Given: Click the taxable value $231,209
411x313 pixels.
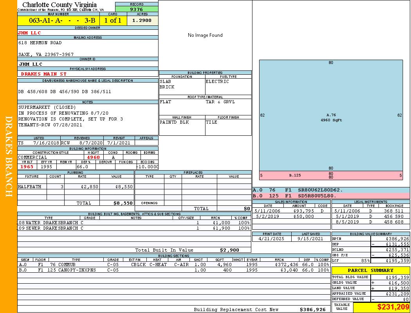Looking at the screenshot, I should pos(393,307).
